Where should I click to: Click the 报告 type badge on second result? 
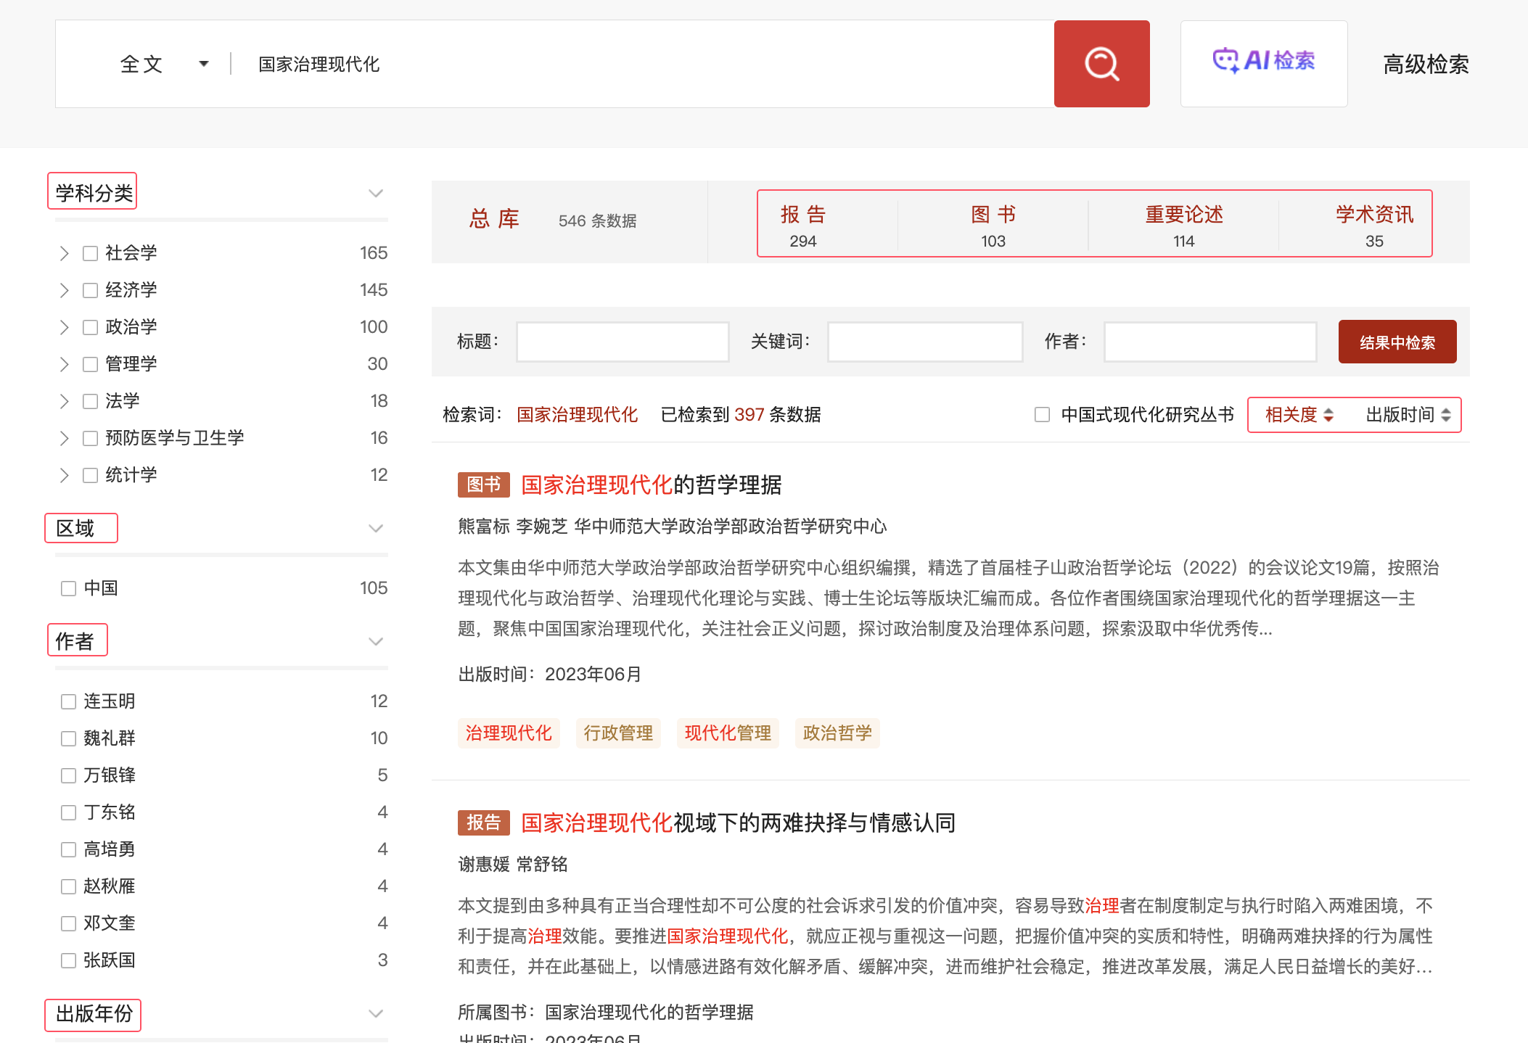[x=484, y=823]
